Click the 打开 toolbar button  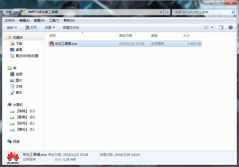[31, 27]
